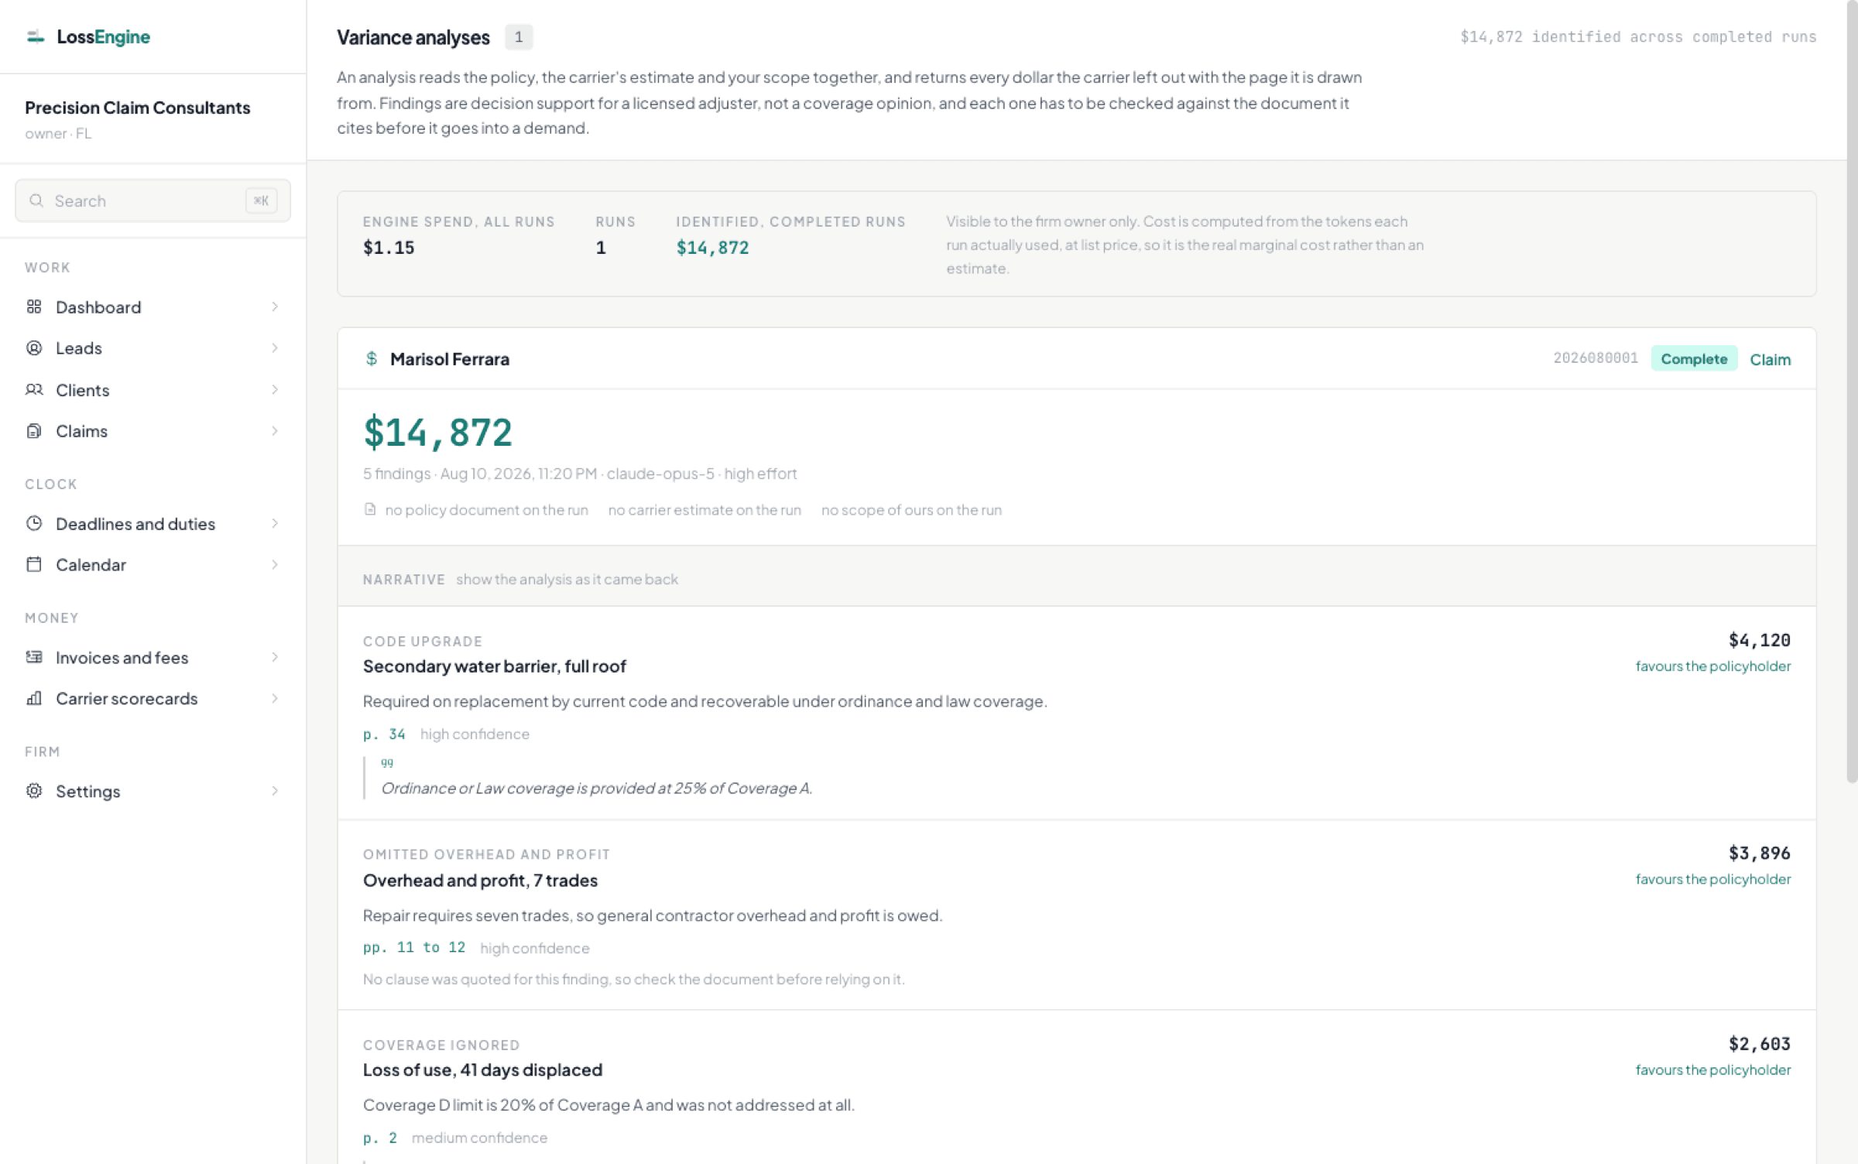Expand the Dashboard chevron
1858x1164 pixels.
(275, 307)
